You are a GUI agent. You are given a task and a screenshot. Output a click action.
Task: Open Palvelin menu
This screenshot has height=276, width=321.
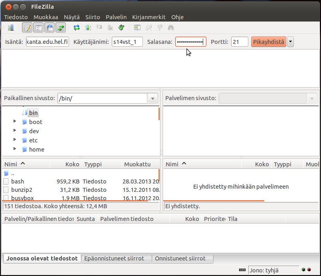pos(116,17)
